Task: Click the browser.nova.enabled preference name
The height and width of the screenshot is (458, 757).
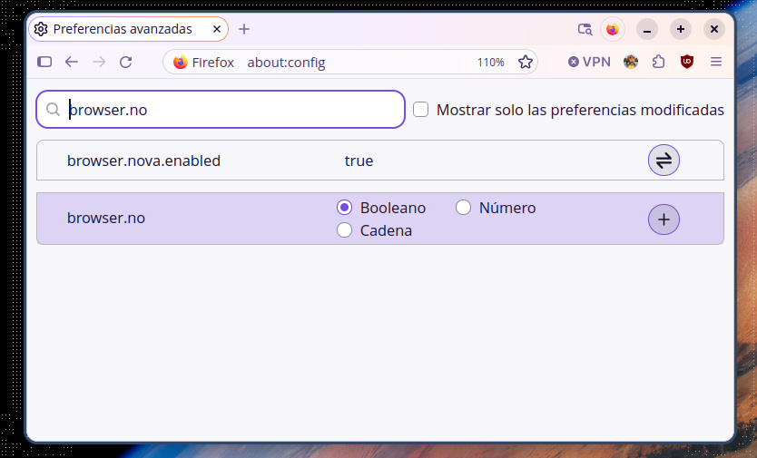Action: click(x=143, y=161)
